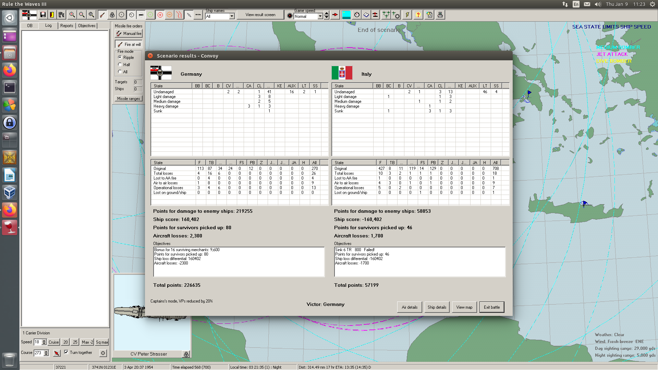Click the padlock toolbar icon
Screen dimensions: 658x370
(112, 15)
